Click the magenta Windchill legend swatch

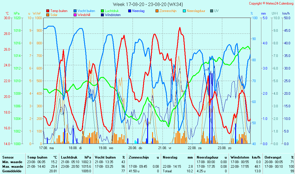coord(75,15)
